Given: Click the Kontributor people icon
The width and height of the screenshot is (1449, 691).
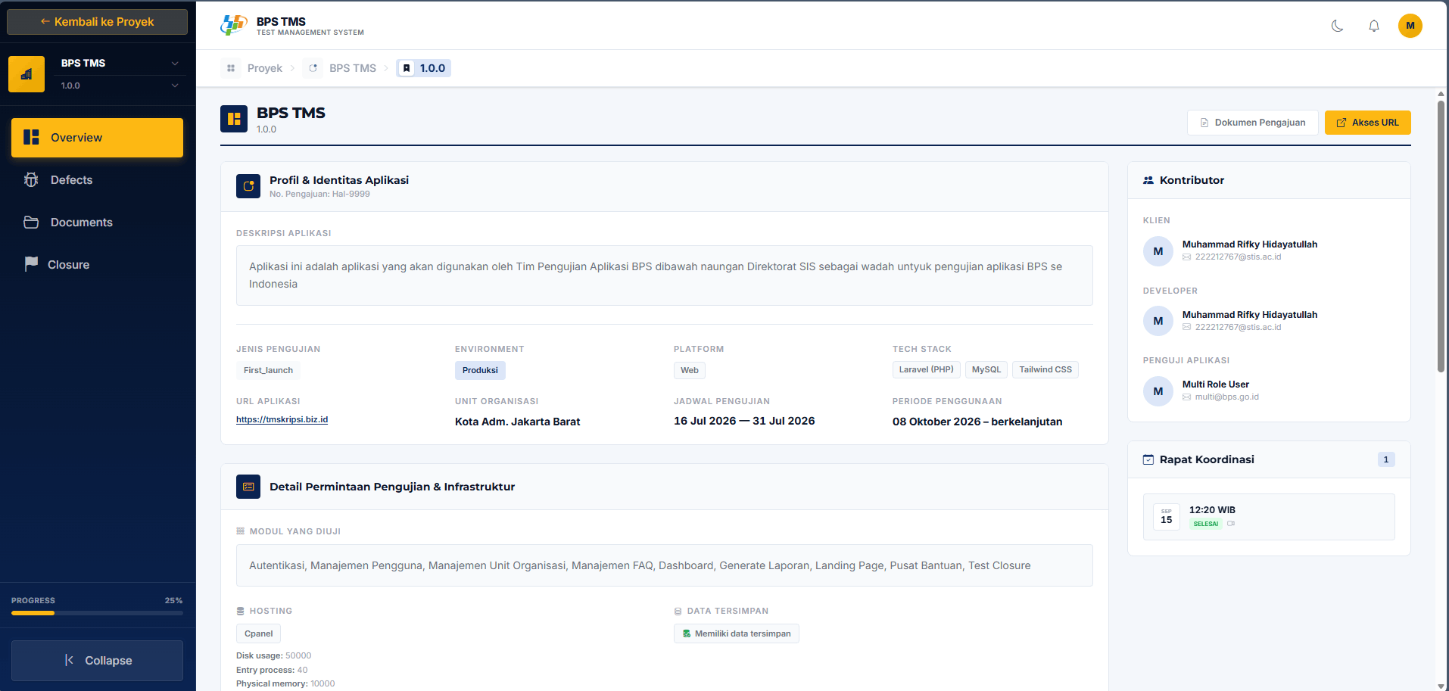Looking at the screenshot, I should point(1148,180).
